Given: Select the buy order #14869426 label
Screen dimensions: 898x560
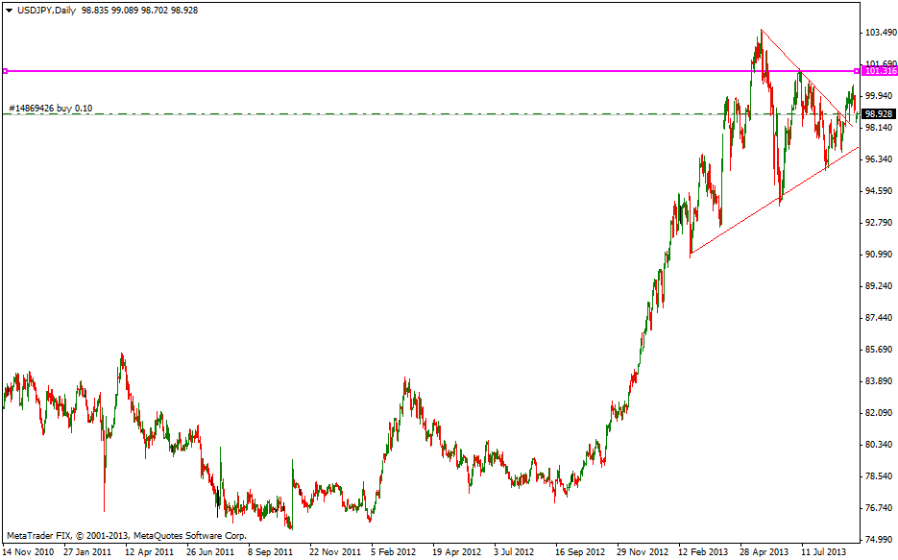Looking at the screenshot, I should [x=50, y=108].
